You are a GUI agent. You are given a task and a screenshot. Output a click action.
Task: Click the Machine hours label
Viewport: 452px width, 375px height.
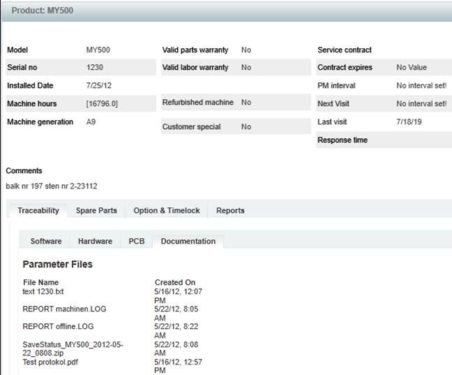[31, 103]
